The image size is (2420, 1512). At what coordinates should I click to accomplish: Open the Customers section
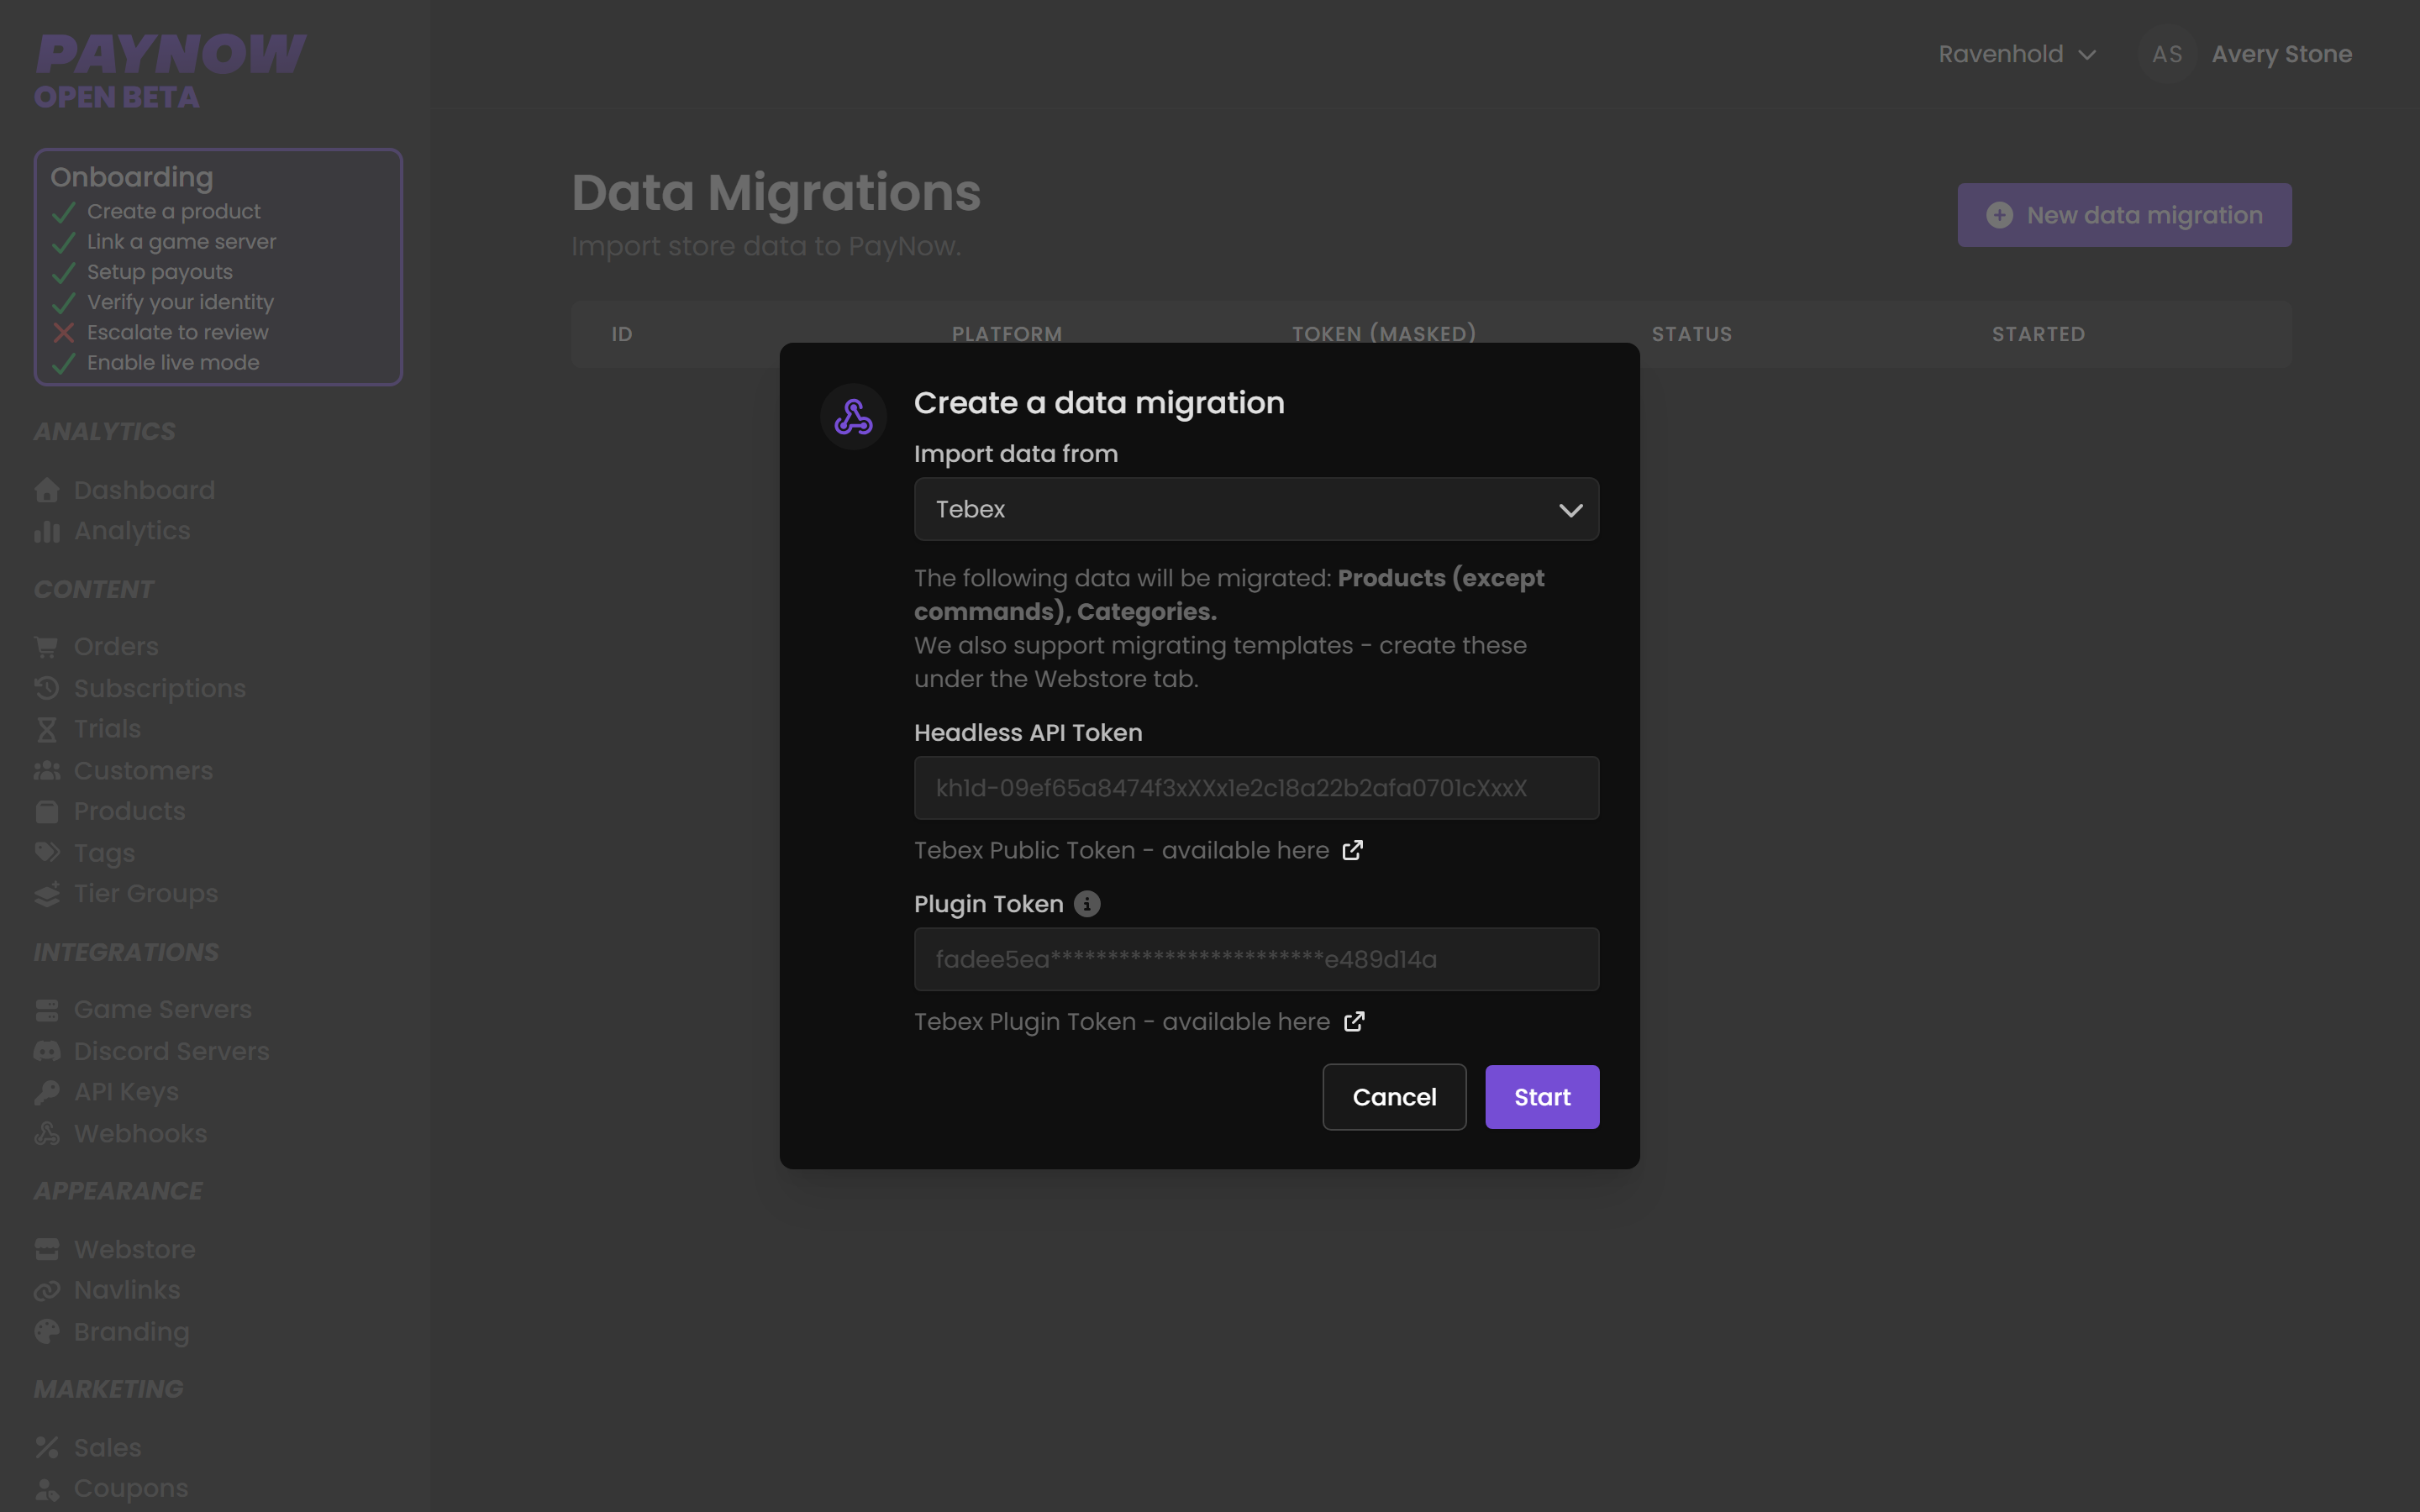tap(143, 771)
